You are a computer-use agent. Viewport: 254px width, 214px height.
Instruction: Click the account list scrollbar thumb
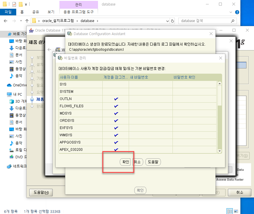click(x=219, y=96)
